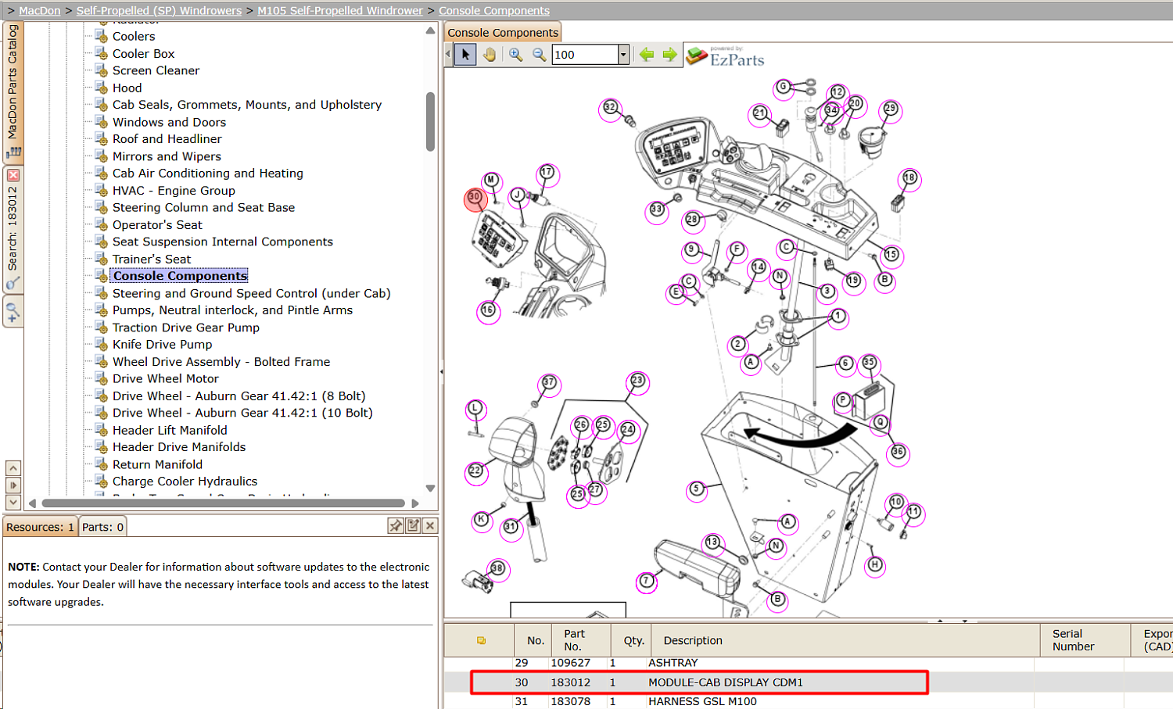The height and width of the screenshot is (709, 1173).
Task: Open a new search tab with magnifier-plus icon
Action: tap(13, 313)
